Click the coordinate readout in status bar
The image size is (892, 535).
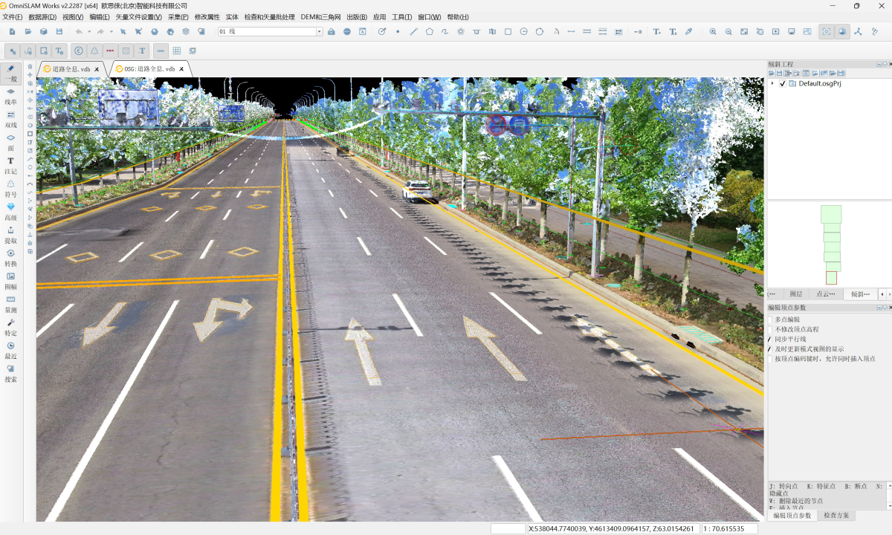[613, 529]
